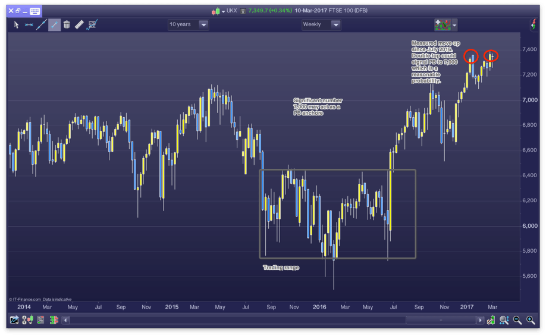Click the zoom in magnifier
546x336 pixels.
[531, 320]
